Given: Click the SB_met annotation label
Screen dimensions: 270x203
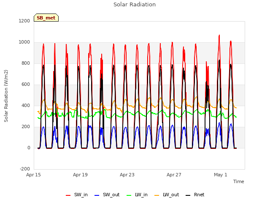Looking at the screenshot, I should pyautogui.click(x=46, y=18).
